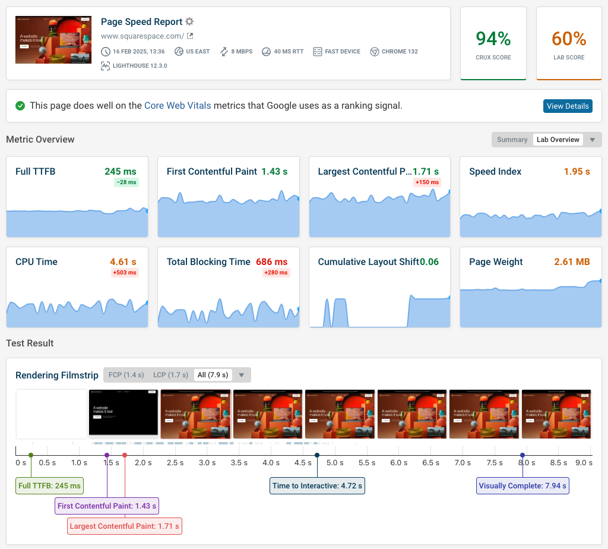
Task: Open the Full TTFB metric card
Action: pyautogui.click(x=77, y=197)
